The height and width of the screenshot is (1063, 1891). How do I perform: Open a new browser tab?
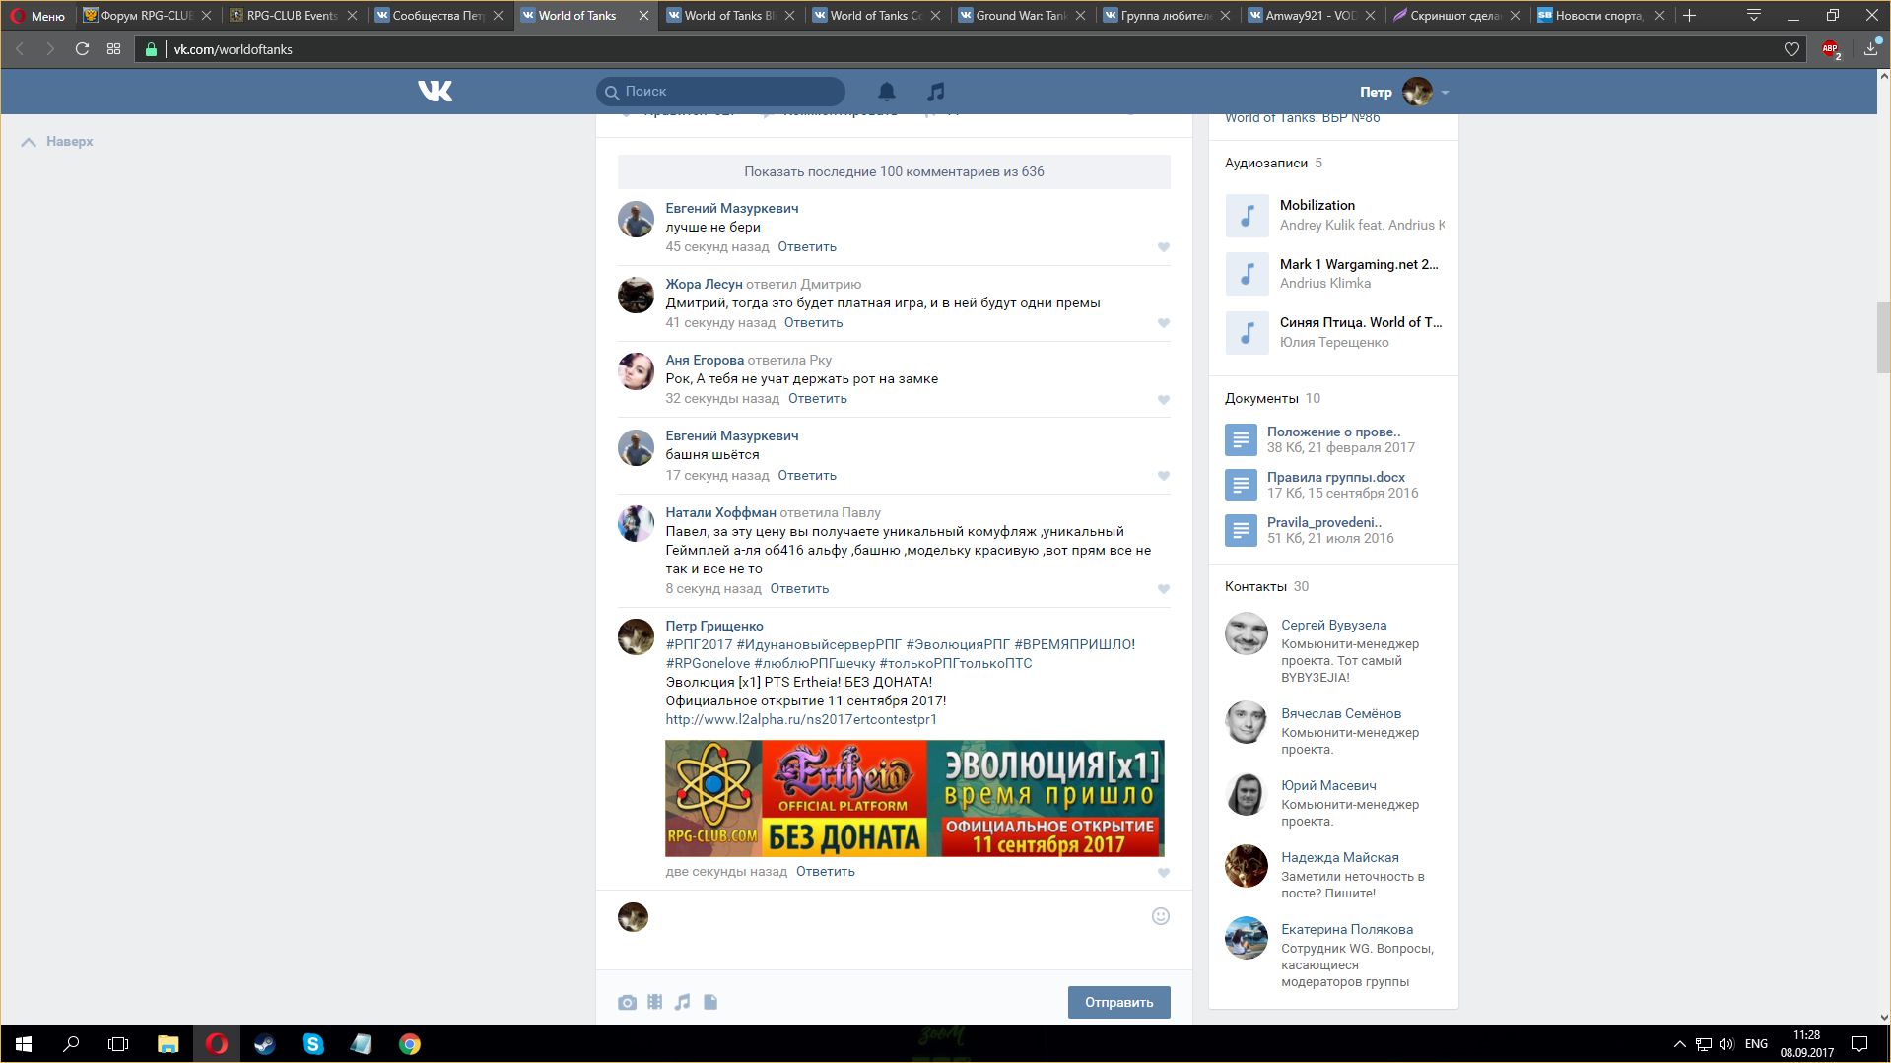tap(1689, 15)
